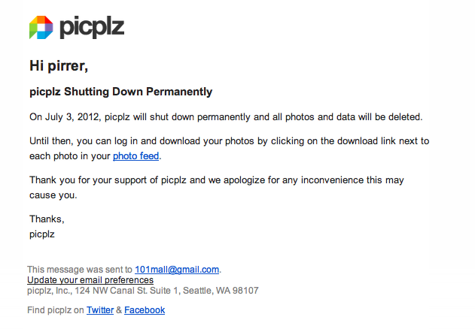475x332 pixels.
Task: Click the 'Find picplz on' footer text
Action: [x=56, y=310]
